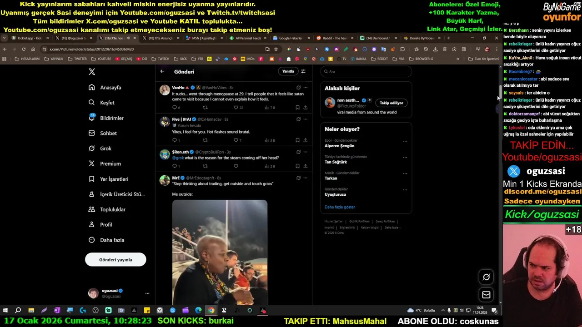Open Chrome in Windows taskbar
This screenshot has height=327, width=582.
point(211,311)
